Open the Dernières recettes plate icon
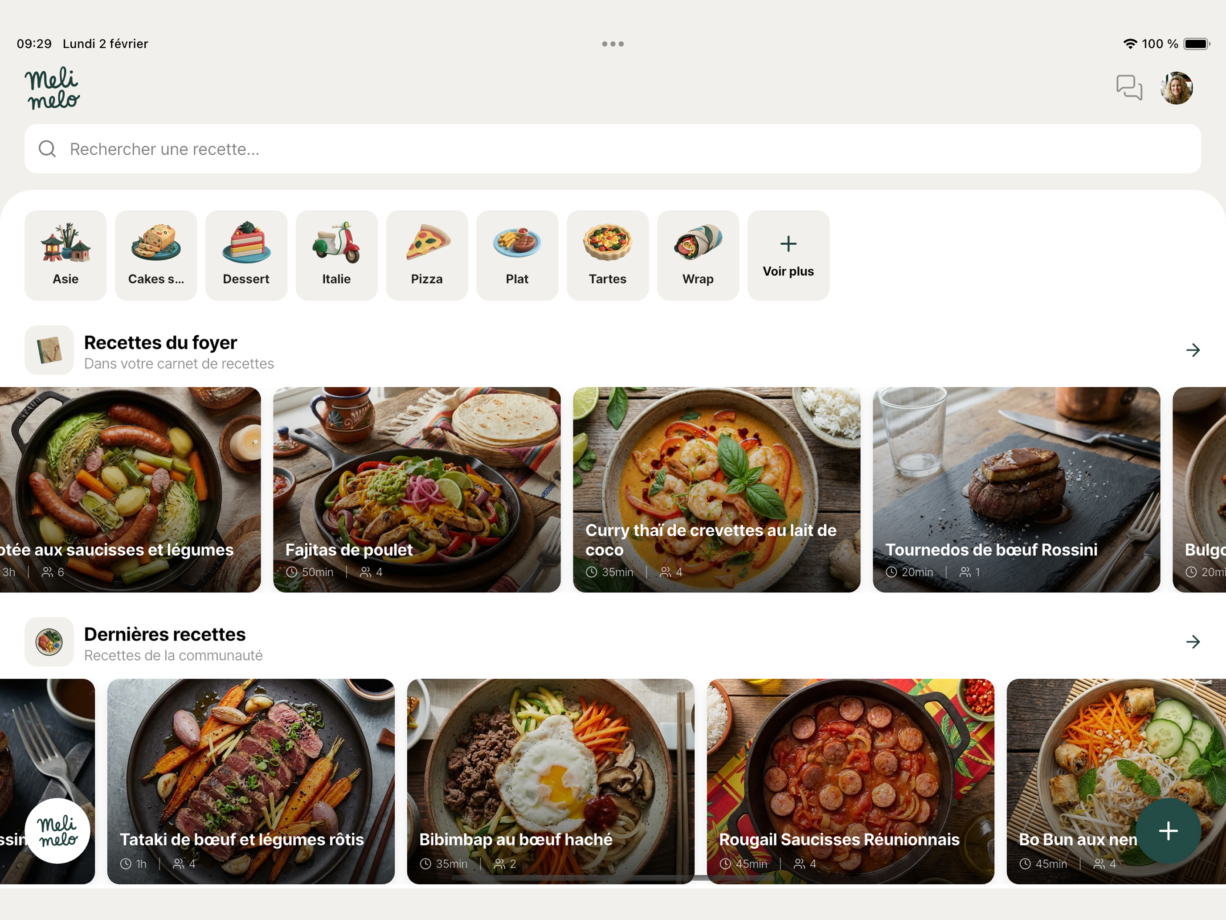This screenshot has height=920, width=1226. coord(49,641)
